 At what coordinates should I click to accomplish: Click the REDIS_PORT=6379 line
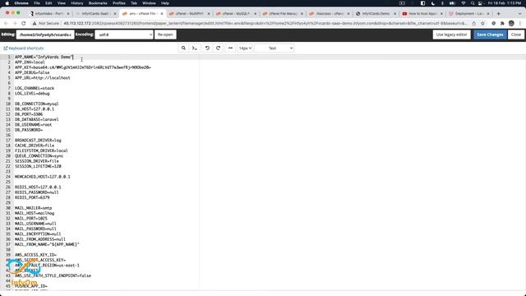pyautogui.click(x=32, y=197)
